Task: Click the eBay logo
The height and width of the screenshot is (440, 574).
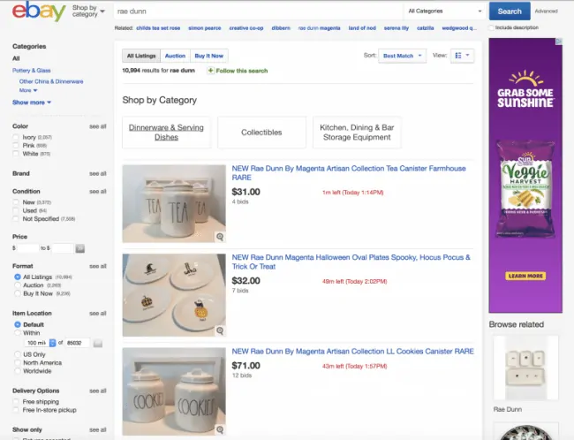Action: pyautogui.click(x=39, y=11)
